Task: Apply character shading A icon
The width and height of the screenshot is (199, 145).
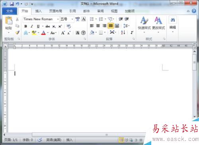Action: 78,33
